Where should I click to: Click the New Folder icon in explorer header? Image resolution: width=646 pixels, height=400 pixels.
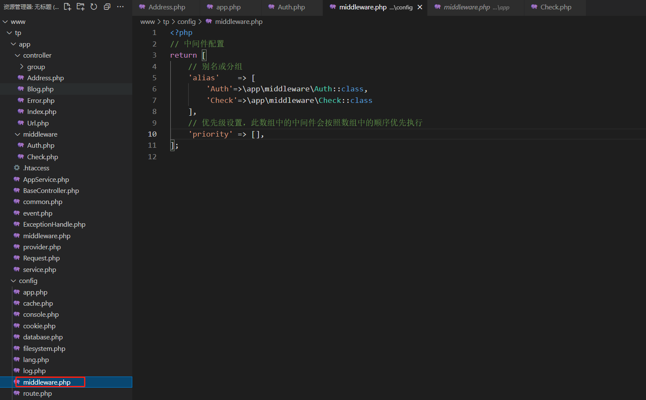(x=81, y=6)
